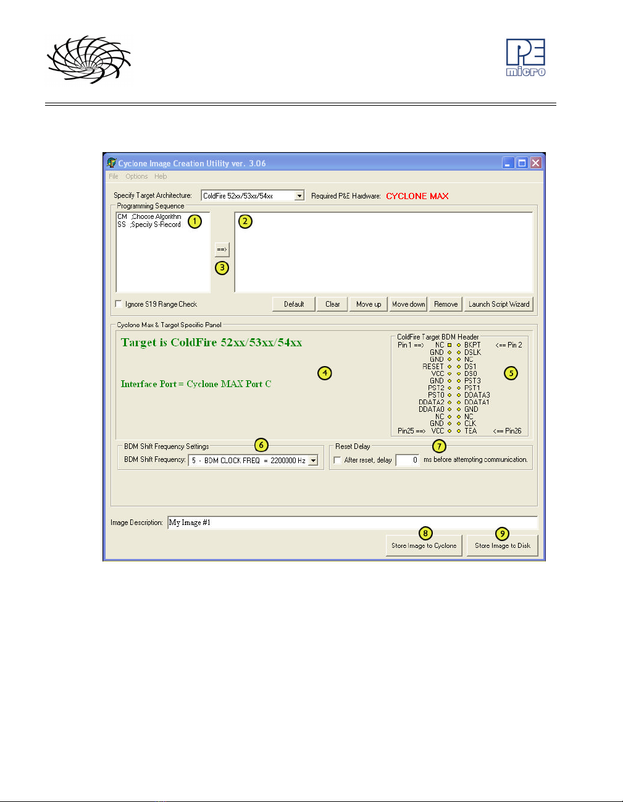Click the DS1 pin label

470,367
